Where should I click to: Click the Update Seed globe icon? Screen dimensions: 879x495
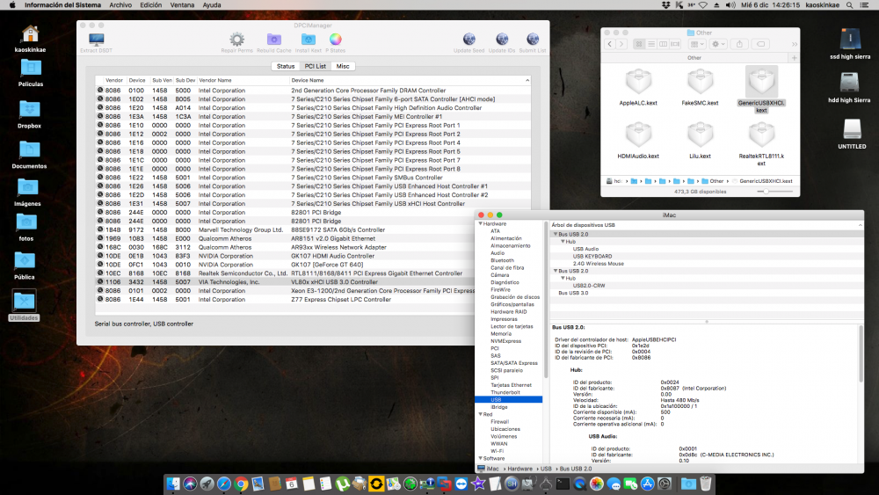[469, 40]
